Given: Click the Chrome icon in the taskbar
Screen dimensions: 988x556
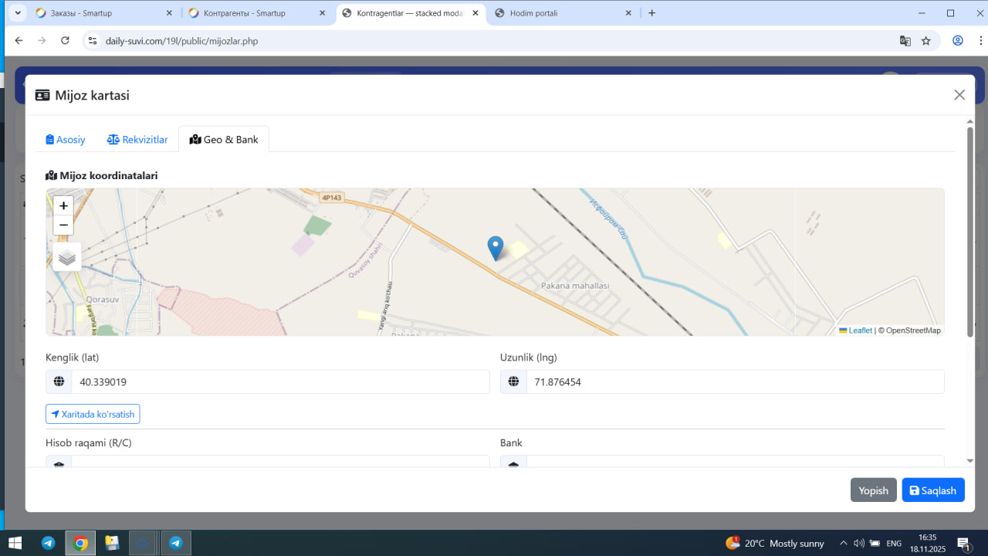Looking at the screenshot, I should tap(80, 543).
